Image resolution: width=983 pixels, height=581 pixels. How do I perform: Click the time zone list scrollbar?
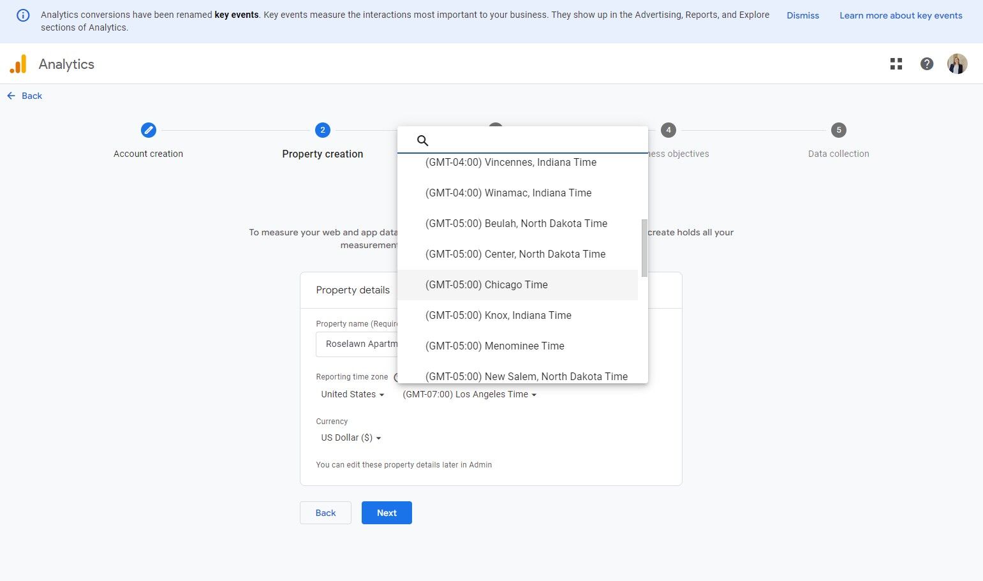(x=644, y=248)
